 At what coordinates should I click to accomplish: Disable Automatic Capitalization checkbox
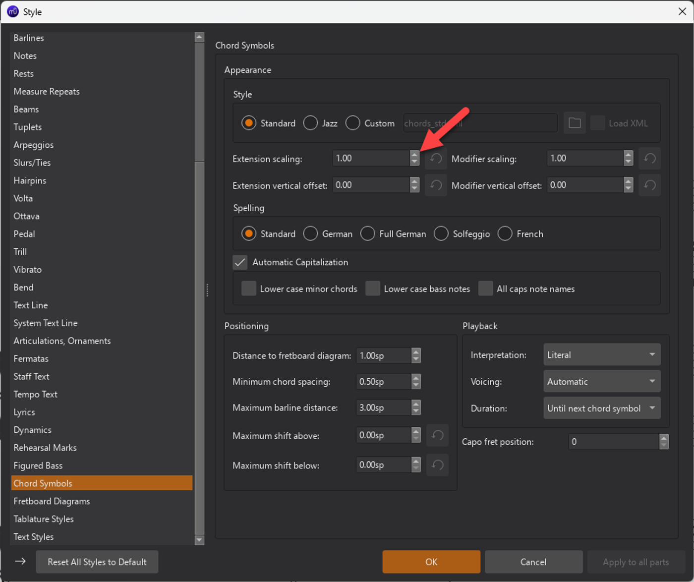click(x=240, y=262)
